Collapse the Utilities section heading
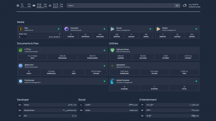216x121 pixels. 113,43
